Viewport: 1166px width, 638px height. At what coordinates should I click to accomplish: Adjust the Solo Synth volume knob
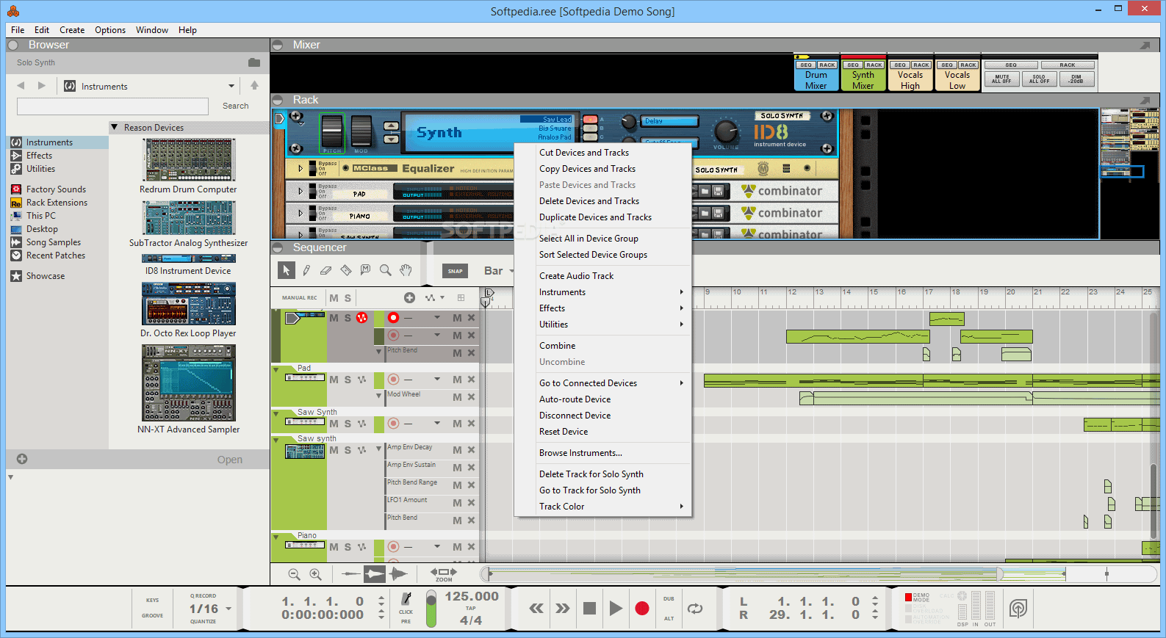[726, 131]
